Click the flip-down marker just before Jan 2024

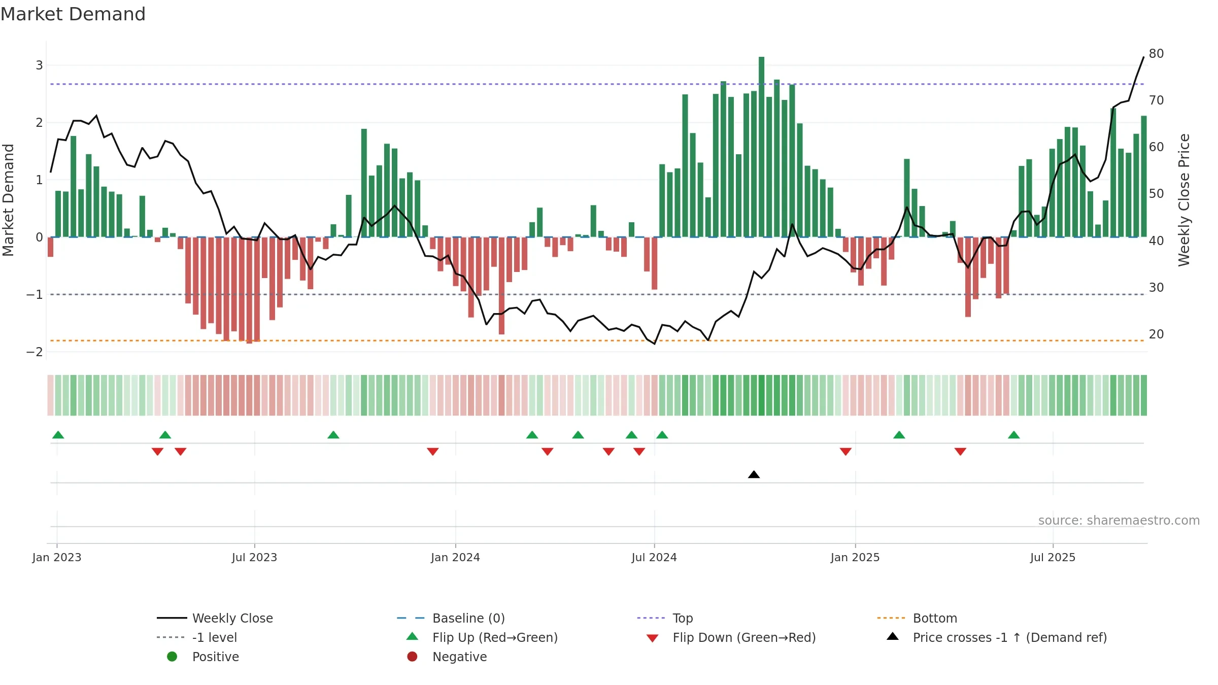click(433, 452)
